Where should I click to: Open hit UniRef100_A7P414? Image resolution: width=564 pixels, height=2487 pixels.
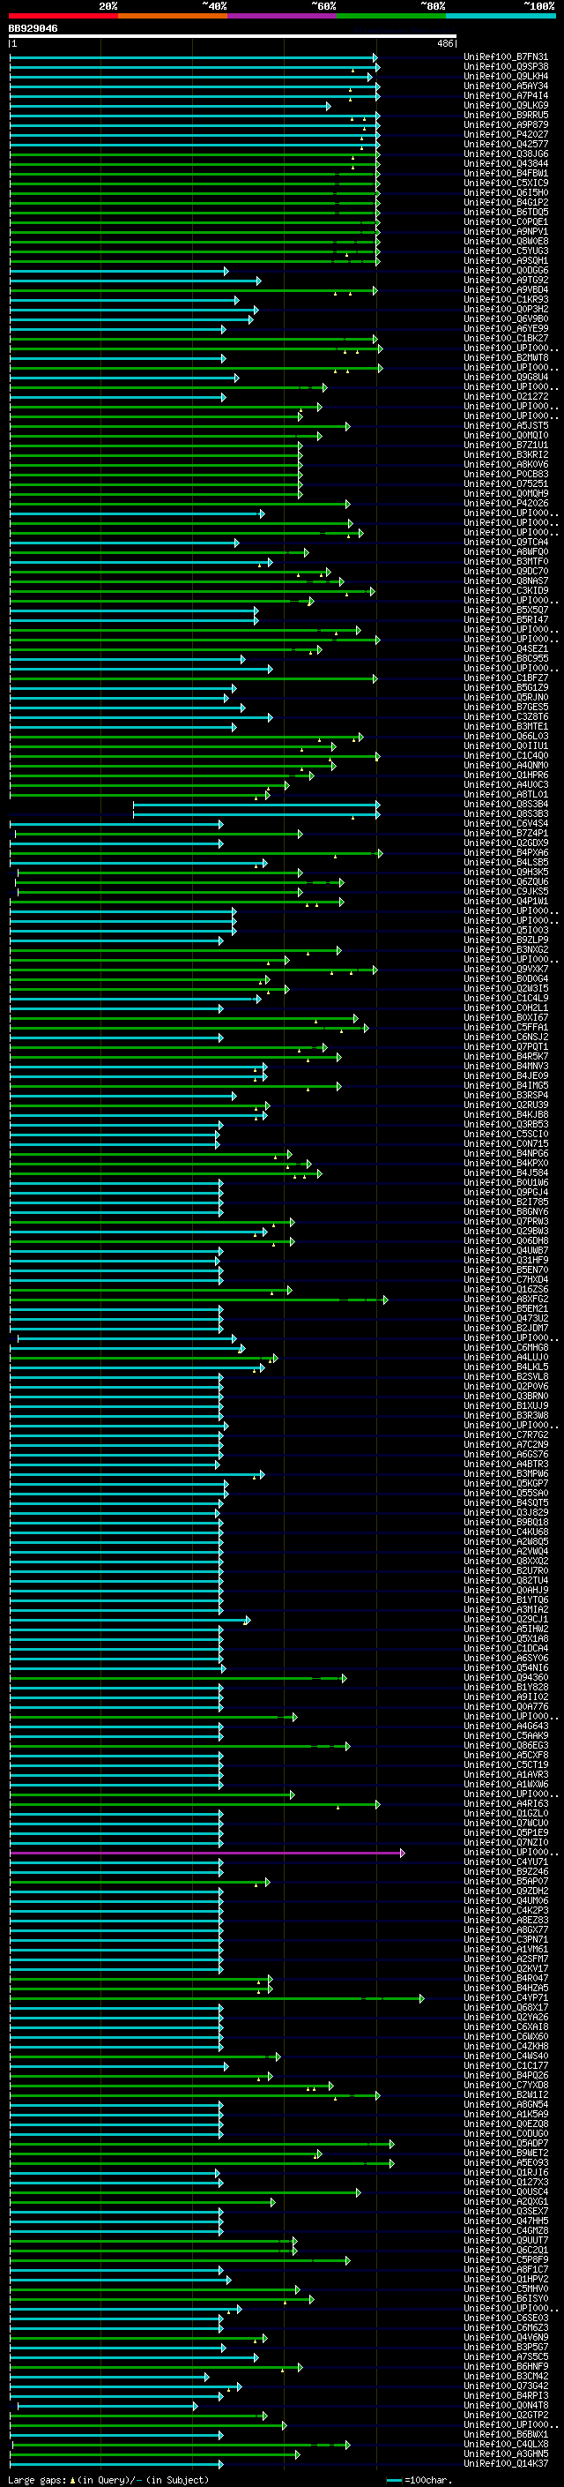[x=506, y=95]
